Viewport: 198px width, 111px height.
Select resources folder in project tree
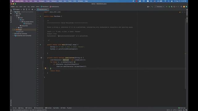tap(24, 26)
